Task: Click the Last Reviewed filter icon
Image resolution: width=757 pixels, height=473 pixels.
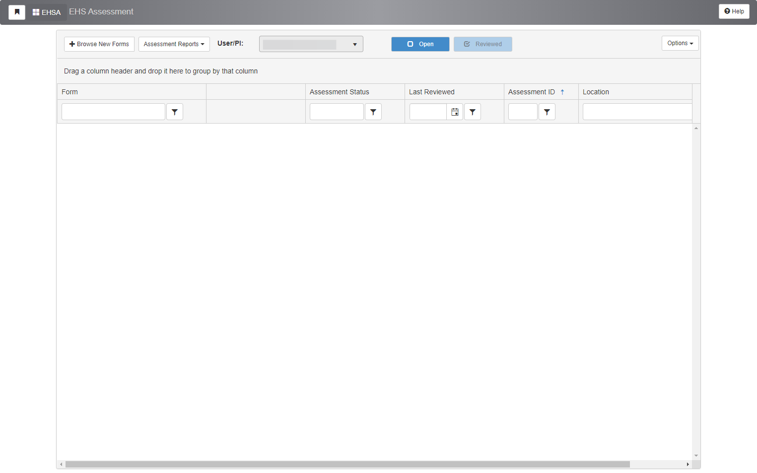Action: [x=473, y=112]
